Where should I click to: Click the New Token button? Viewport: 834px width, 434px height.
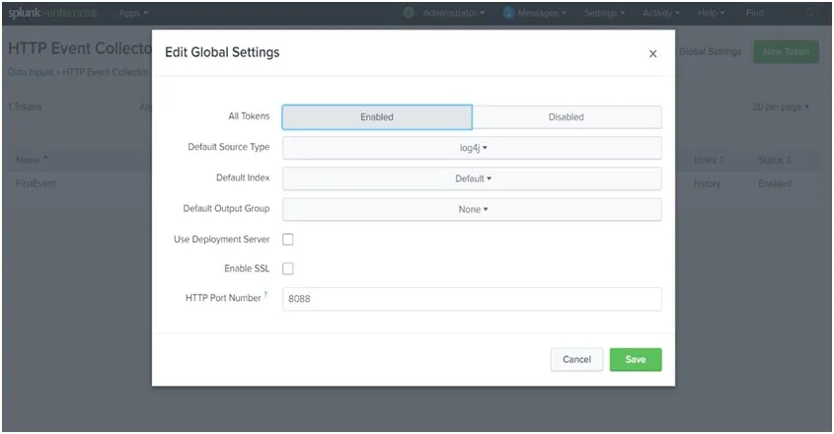(786, 51)
